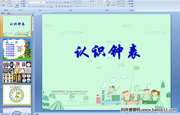Clear all text formatting
This screenshot has height=115, width=180.
(53, 2)
